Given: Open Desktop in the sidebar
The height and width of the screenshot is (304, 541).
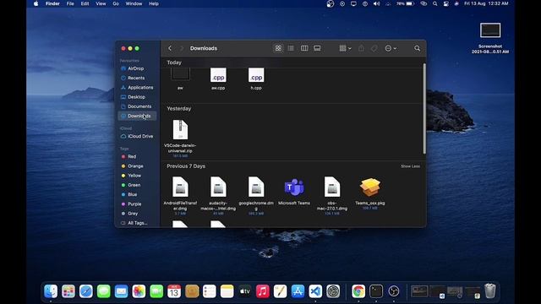Looking at the screenshot, I should pyautogui.click(x=137, y=97).
